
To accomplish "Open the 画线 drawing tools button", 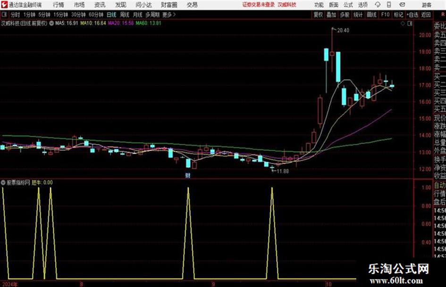I will pyautogui.click(x=371, y=15).
